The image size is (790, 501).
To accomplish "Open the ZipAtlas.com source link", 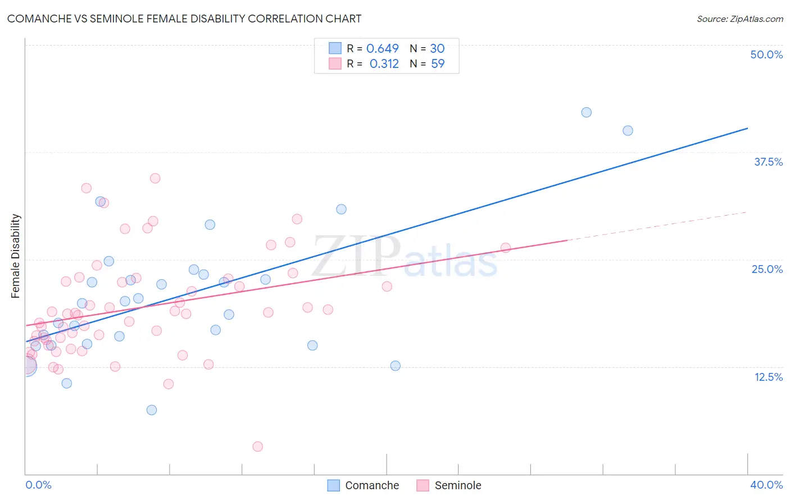I will pyautogui.click(x=740, y=19).
